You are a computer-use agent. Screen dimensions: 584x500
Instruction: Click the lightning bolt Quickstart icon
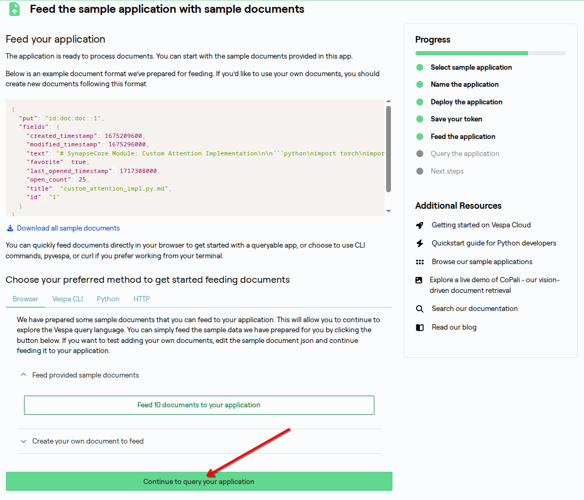pyautogui.click(x=420, y=243)
